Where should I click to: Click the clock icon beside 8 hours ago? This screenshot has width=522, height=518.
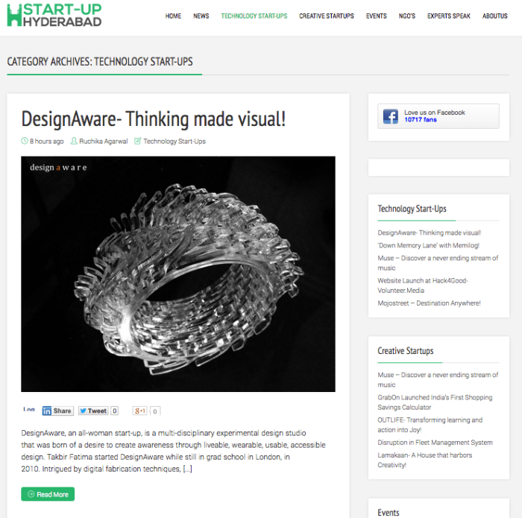click(25, 141)
